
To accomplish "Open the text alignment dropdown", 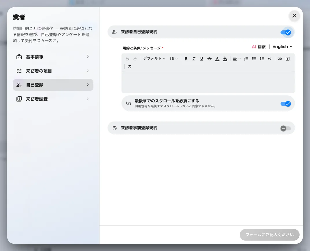I will click(237, 59).
